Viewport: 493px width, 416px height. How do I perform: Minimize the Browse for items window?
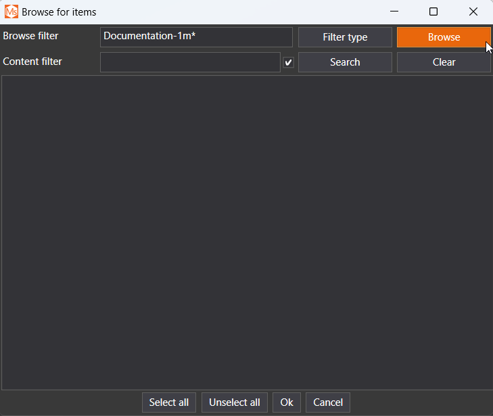click(x=394, y=11)
